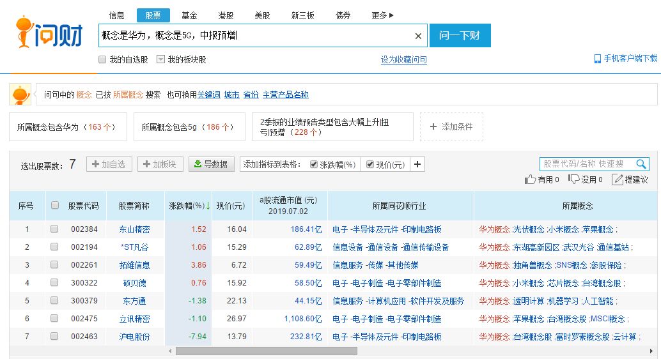Image resolution: width=661 pixels, height=359 pixels.
Task: Click 现价(元) column header
Action: [231, 206]
